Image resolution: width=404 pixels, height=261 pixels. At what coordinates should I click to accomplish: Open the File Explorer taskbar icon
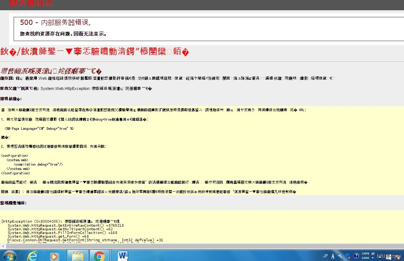coord(77,256)
